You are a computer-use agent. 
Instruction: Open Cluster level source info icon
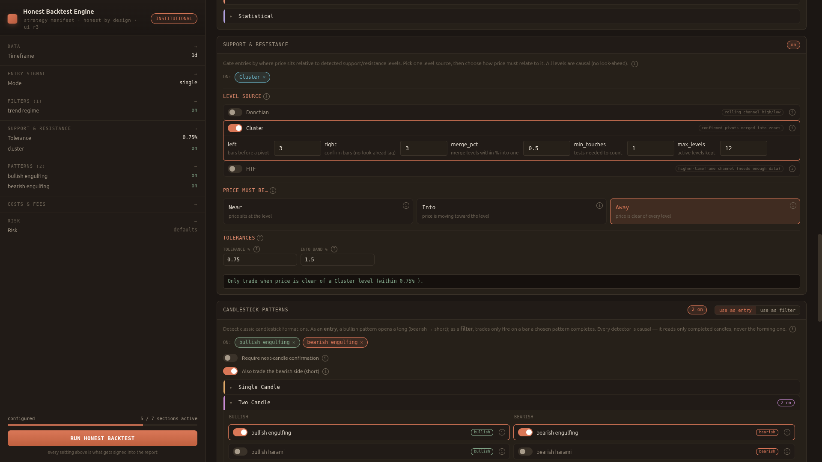point(792,128)
